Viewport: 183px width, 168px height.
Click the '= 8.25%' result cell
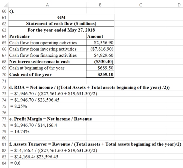coord(19,106)
